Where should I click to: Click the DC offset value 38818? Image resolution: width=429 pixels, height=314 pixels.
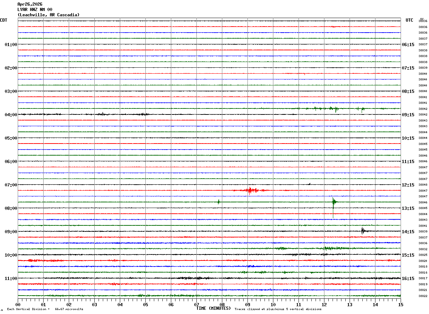pyautogui.click(x=423, y=267)
